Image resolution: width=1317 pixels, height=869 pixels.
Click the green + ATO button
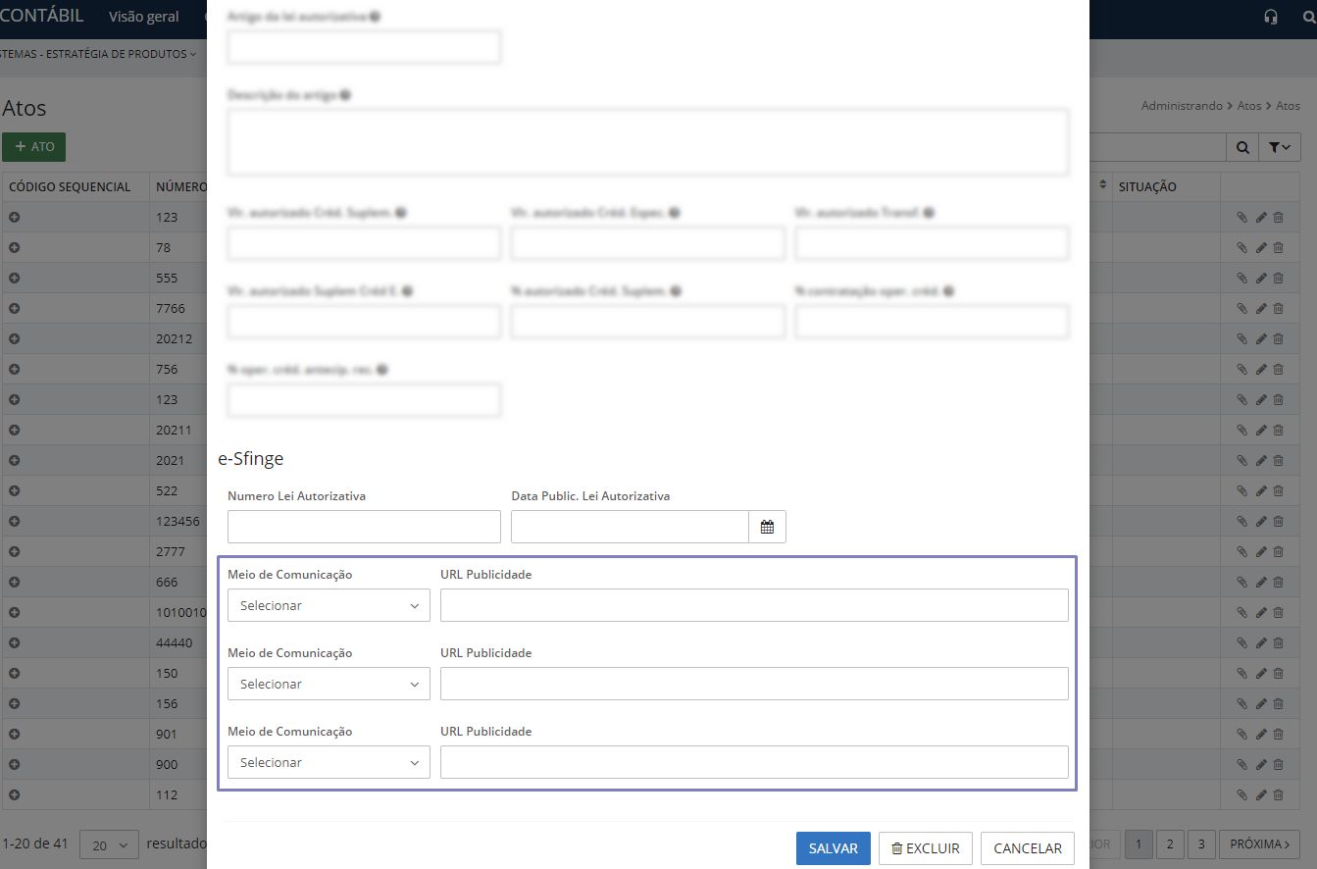pos(34,147)
